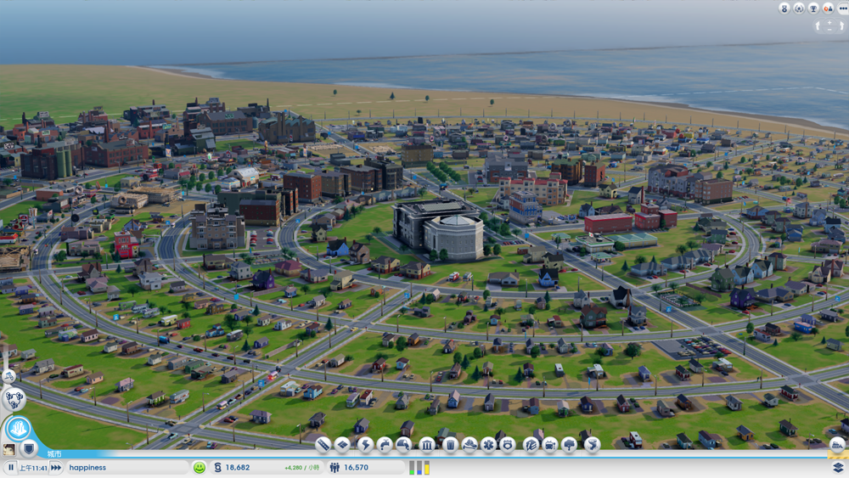Open the shield icon beside the avatar

[x=29, y=448]
